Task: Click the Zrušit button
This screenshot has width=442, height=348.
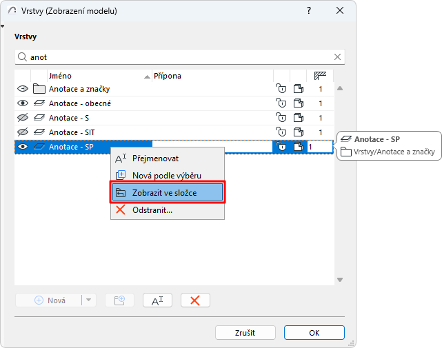Action: (245, 333)
